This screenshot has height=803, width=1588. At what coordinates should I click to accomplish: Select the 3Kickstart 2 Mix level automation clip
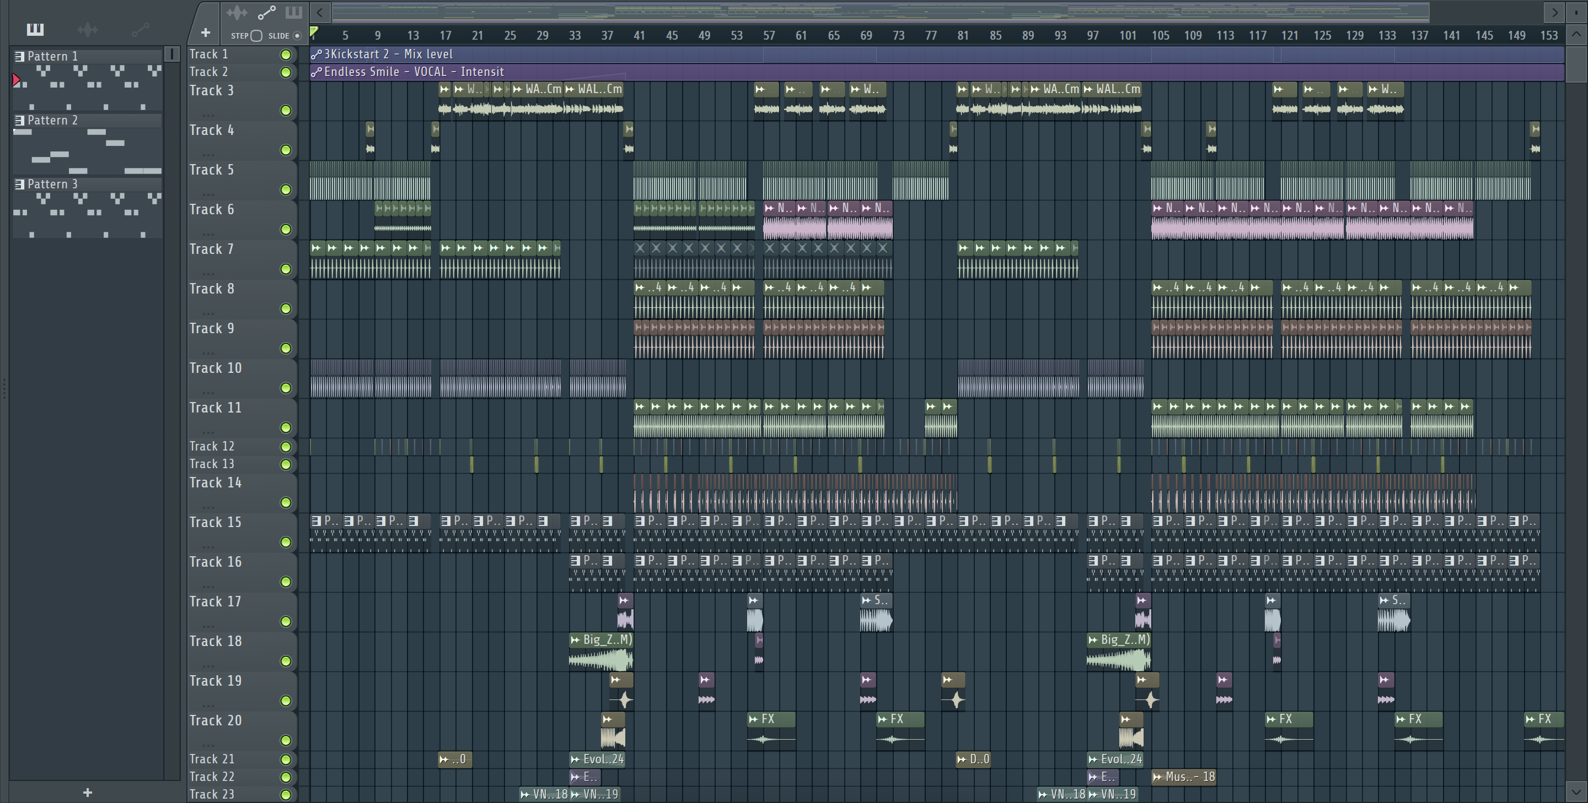tap(936, 54)
